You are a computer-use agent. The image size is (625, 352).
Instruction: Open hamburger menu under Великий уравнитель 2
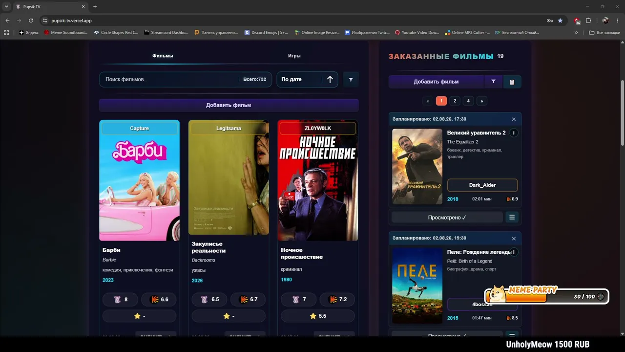point(512,217)
